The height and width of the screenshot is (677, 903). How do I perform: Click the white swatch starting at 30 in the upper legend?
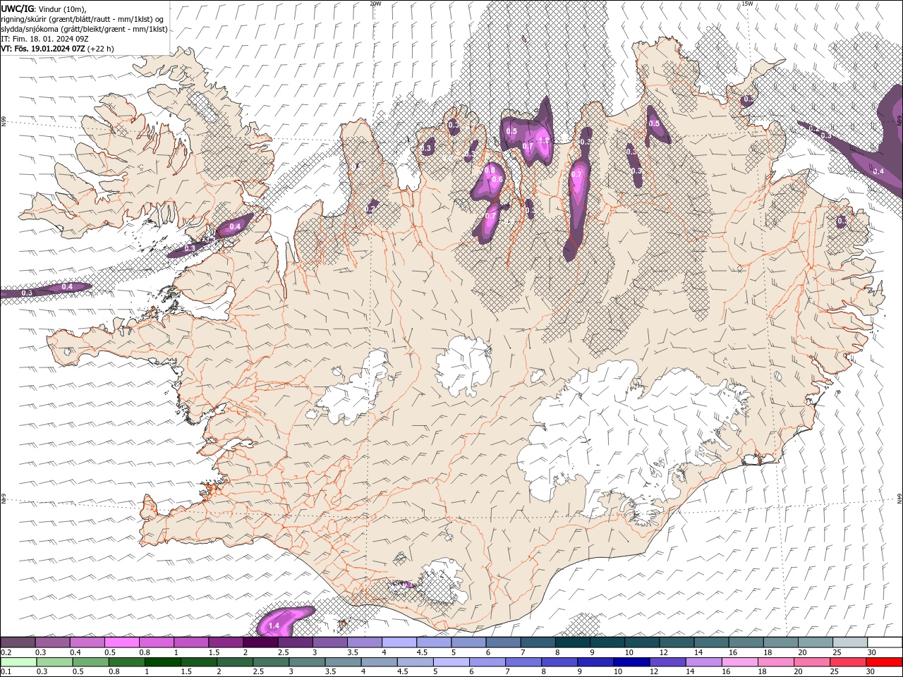click(884, 642)
